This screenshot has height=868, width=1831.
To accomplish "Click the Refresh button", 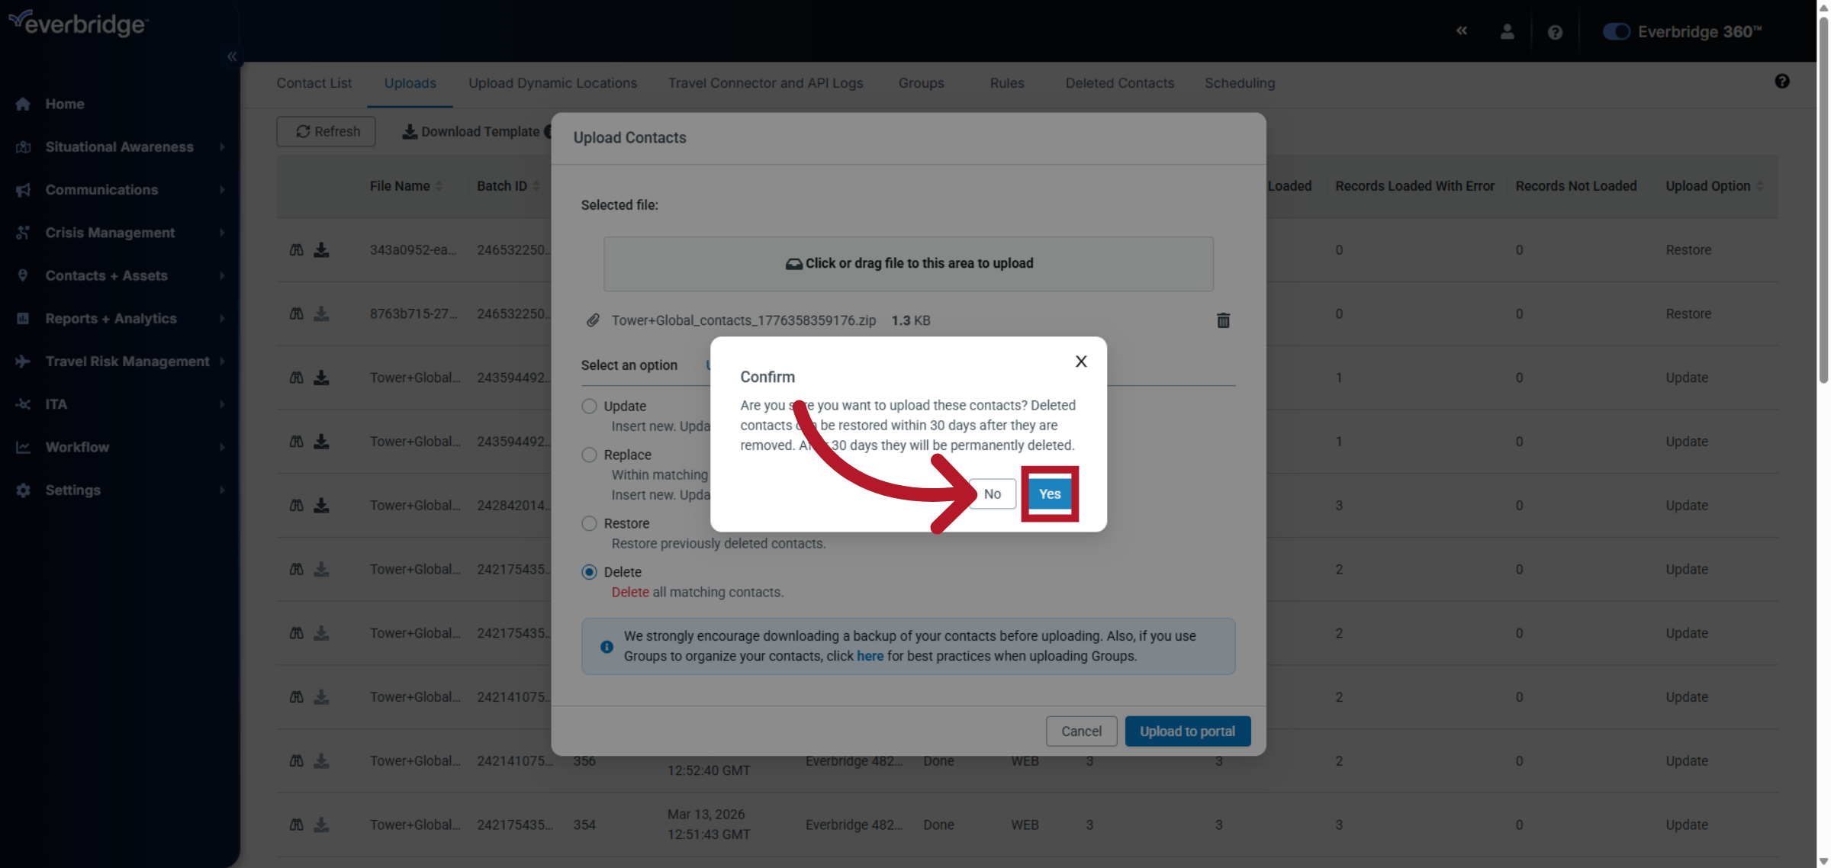I will point(327,131).
